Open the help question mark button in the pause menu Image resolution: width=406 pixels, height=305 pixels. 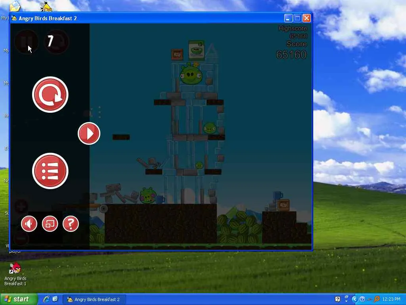click(71, 224)
